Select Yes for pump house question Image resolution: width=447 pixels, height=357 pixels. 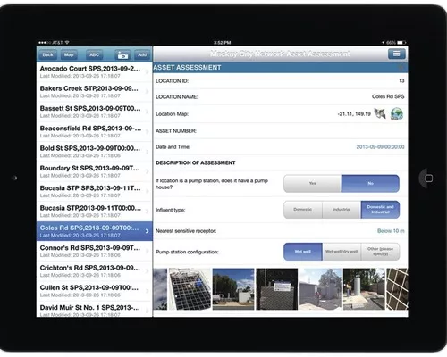(x=312, y=183)
